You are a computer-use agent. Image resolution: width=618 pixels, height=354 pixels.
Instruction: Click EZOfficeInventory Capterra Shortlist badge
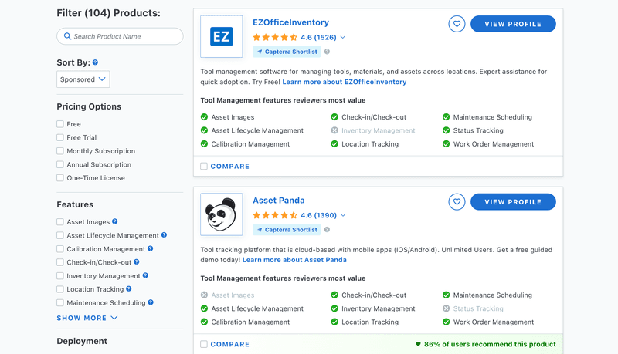(x=287, y=52)
